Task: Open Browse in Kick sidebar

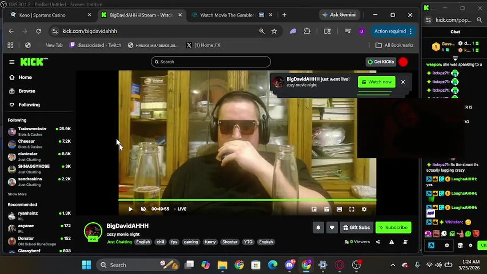Action: click(27, 91)
